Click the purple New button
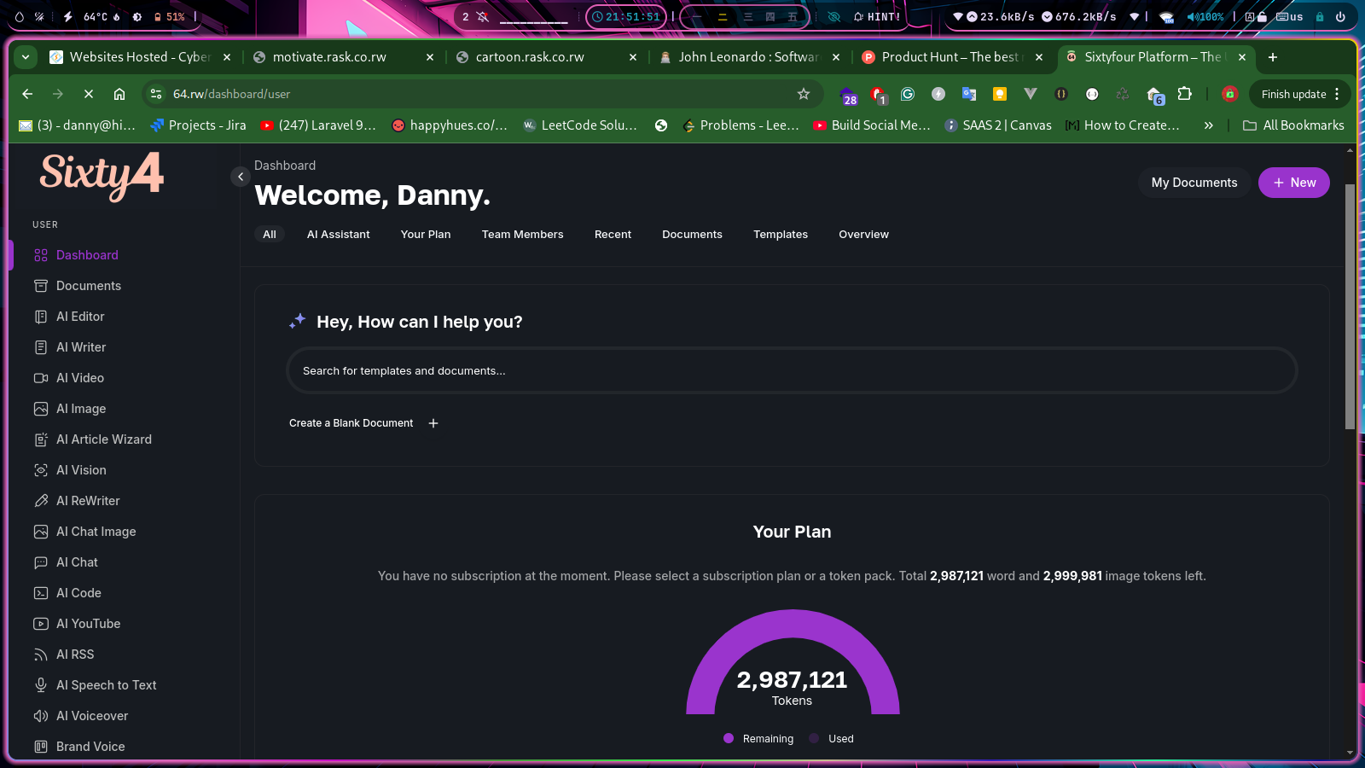Screen dimensions: 1365x768 pos(1294,183)
